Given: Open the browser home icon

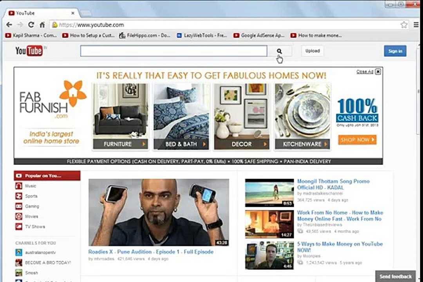Looking at the screenshot, I should (x=42, y=25).
